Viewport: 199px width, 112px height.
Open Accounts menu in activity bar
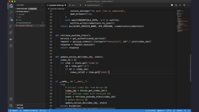(x=11, y=99)
